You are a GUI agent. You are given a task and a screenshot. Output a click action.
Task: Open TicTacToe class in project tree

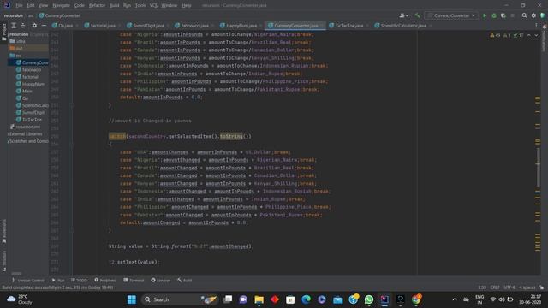tap(32, 120)
